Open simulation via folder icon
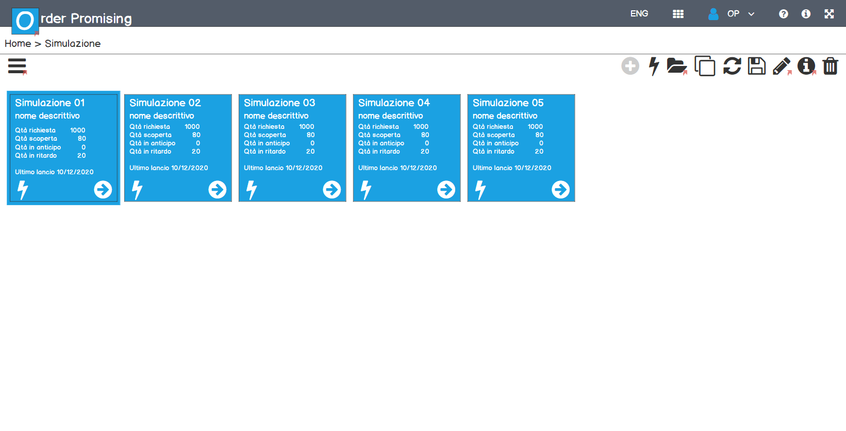846x431 pixels. click(x=676, y=66)
